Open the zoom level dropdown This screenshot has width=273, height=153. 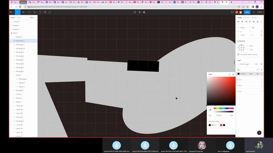tap(260, 12)
